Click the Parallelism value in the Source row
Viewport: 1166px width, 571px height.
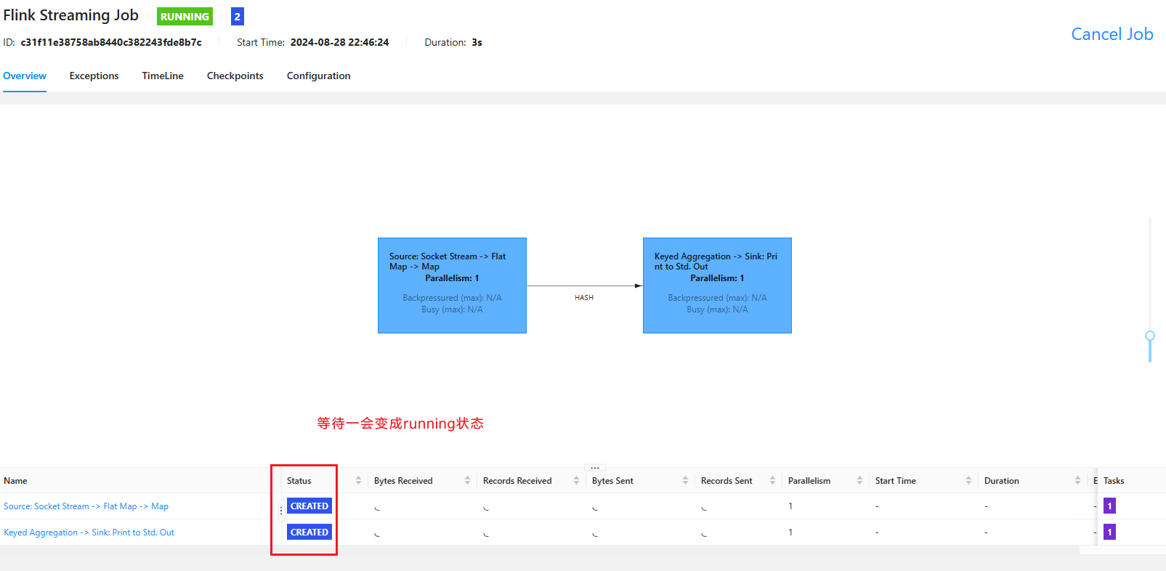pos(790,506)
